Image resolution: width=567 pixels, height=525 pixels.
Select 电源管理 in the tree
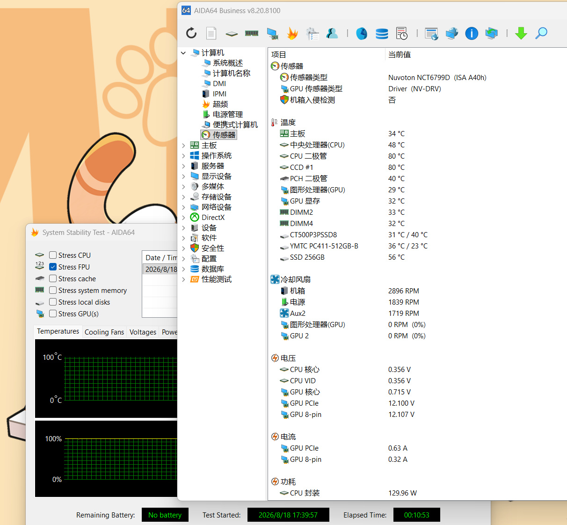(228, 114)
